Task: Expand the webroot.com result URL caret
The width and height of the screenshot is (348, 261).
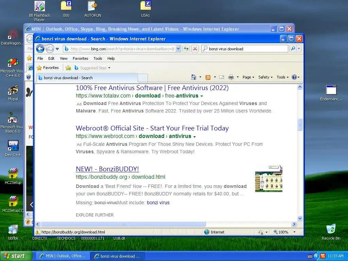Action: coord(194,137)
